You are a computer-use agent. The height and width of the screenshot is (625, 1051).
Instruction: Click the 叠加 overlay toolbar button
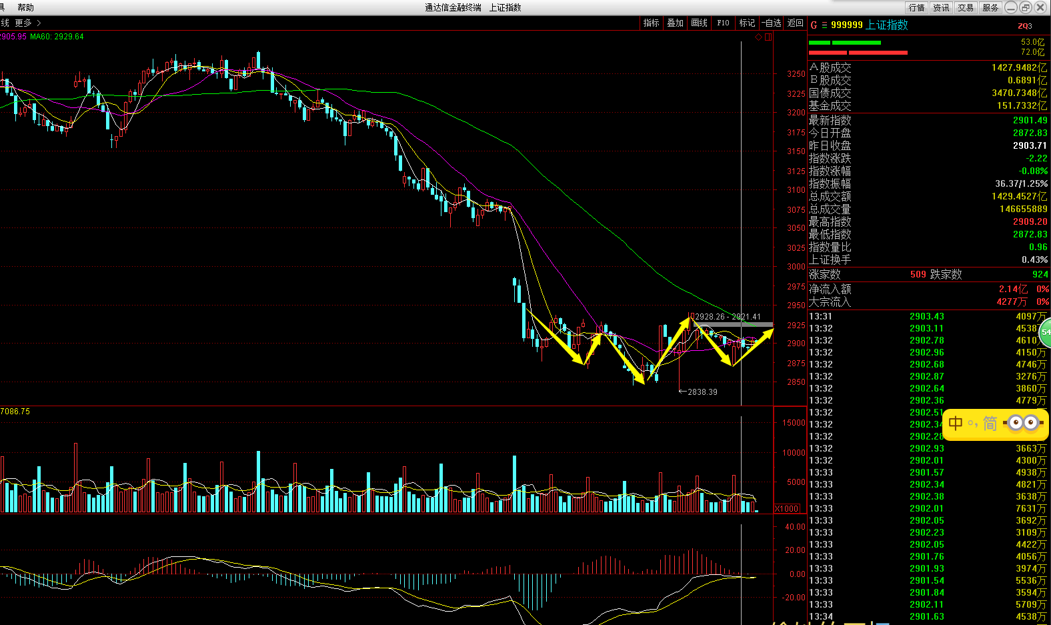(676, 23)
